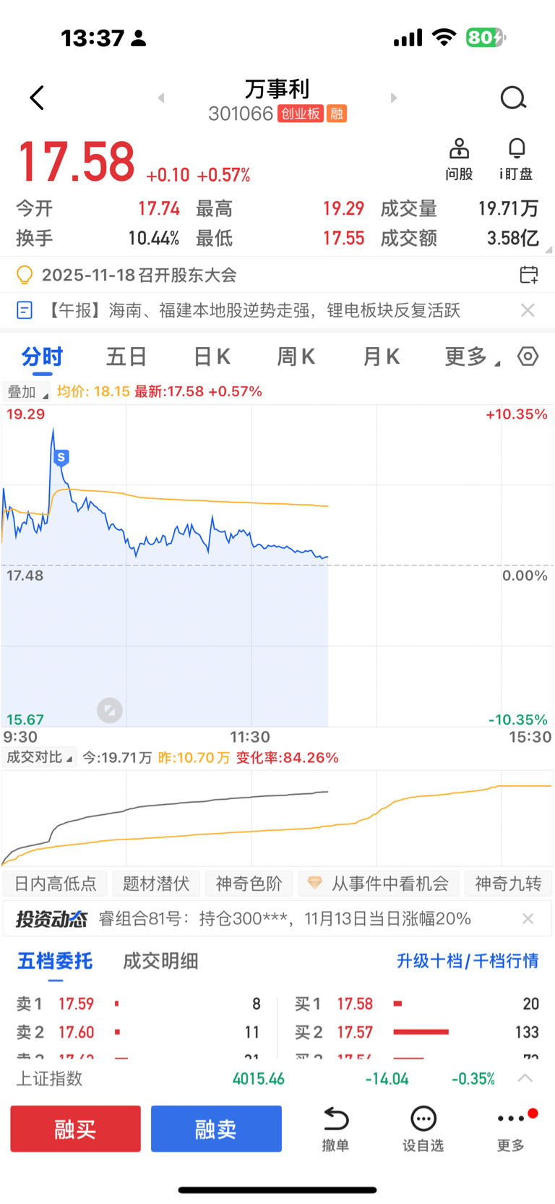Select the 成交明细 tab
The height and width of the screenshot is (1204, 555).
[160, 961]
